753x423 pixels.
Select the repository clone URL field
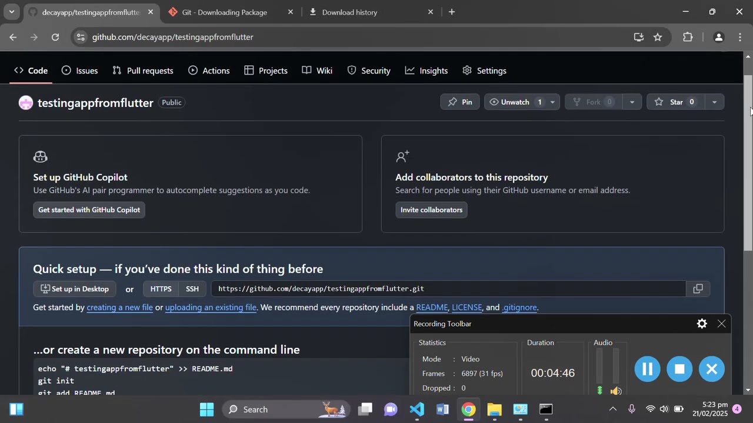pyautogui.click(x=449, y=289)
